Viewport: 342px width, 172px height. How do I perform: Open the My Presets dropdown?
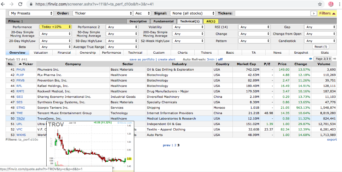[x=31, y=13]
